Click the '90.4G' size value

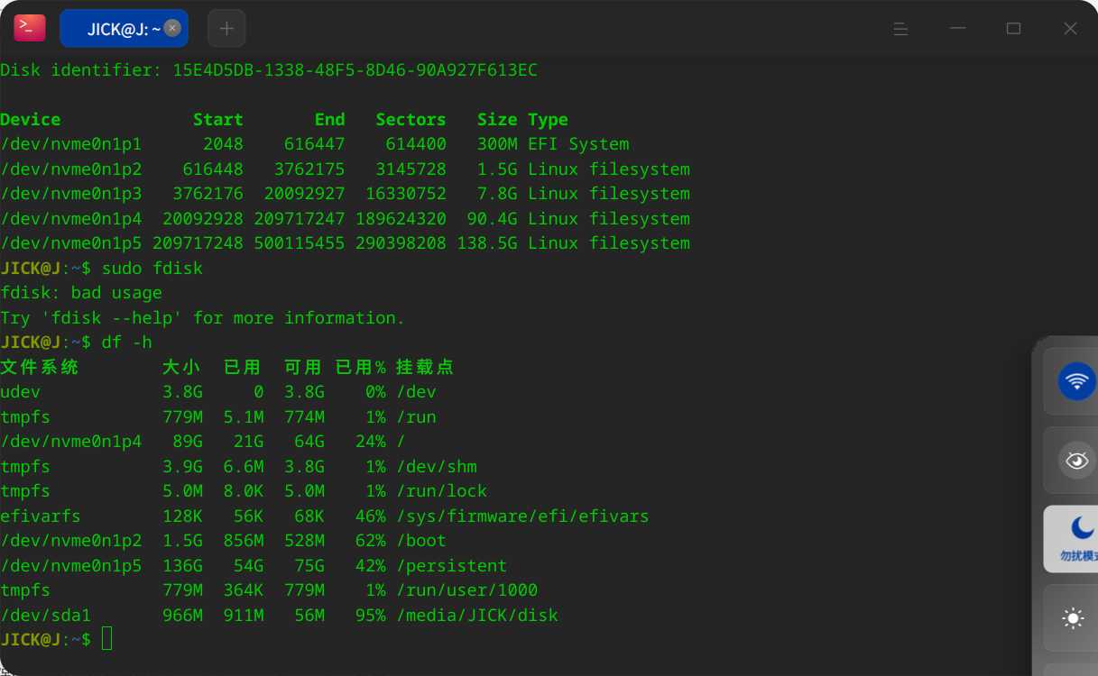tap(492, 218)
